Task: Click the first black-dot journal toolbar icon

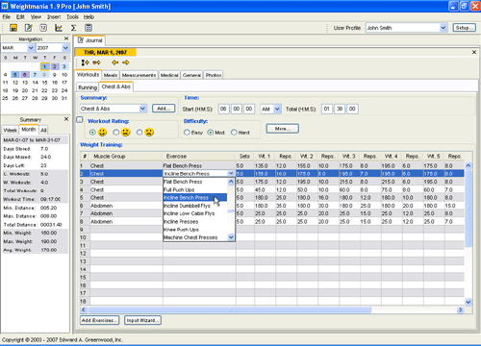Action: [85, 62]
